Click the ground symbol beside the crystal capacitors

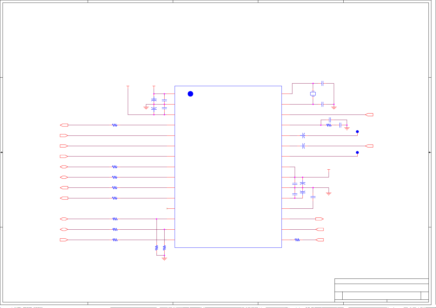(334, 107)
